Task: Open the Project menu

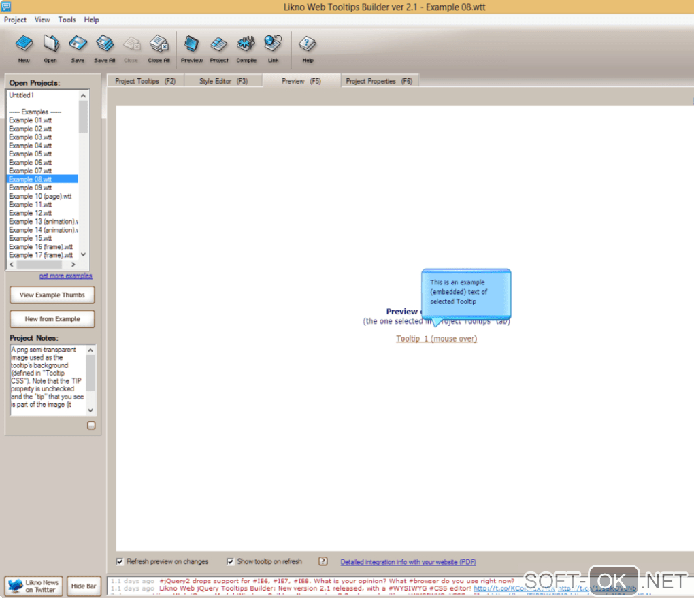Action: [x=15, y=20]
